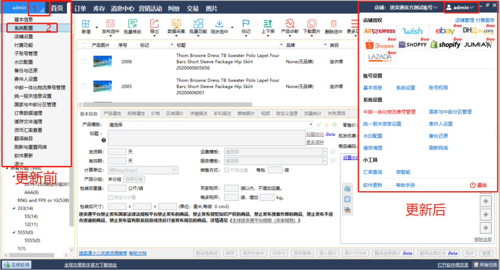Select the Wish store authorization logo
Viewport: 500px width, 270px height.
tap(412, 31)
